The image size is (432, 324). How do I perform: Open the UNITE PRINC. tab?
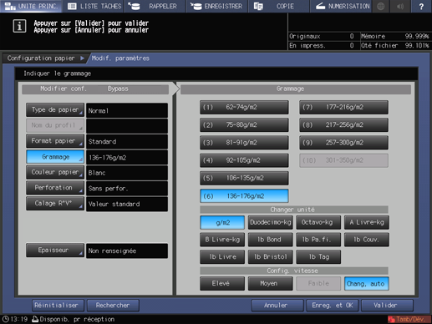[31, 6]
